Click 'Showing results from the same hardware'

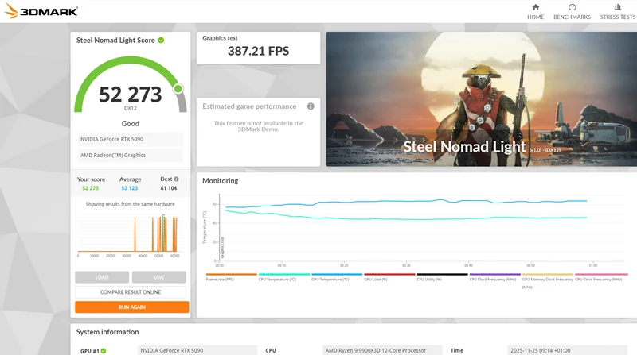(131, 204)
